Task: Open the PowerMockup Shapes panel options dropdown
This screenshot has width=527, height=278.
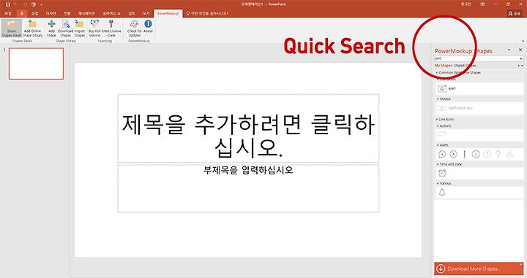Action: coord(509,50)
